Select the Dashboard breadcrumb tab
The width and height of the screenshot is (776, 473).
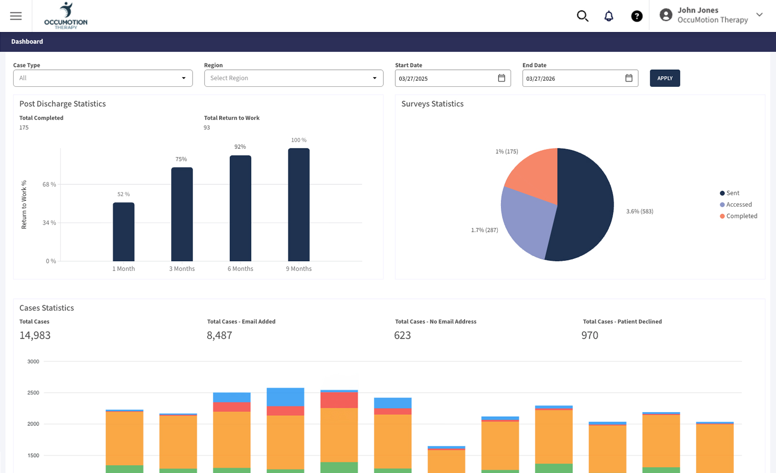pos(27,42)
